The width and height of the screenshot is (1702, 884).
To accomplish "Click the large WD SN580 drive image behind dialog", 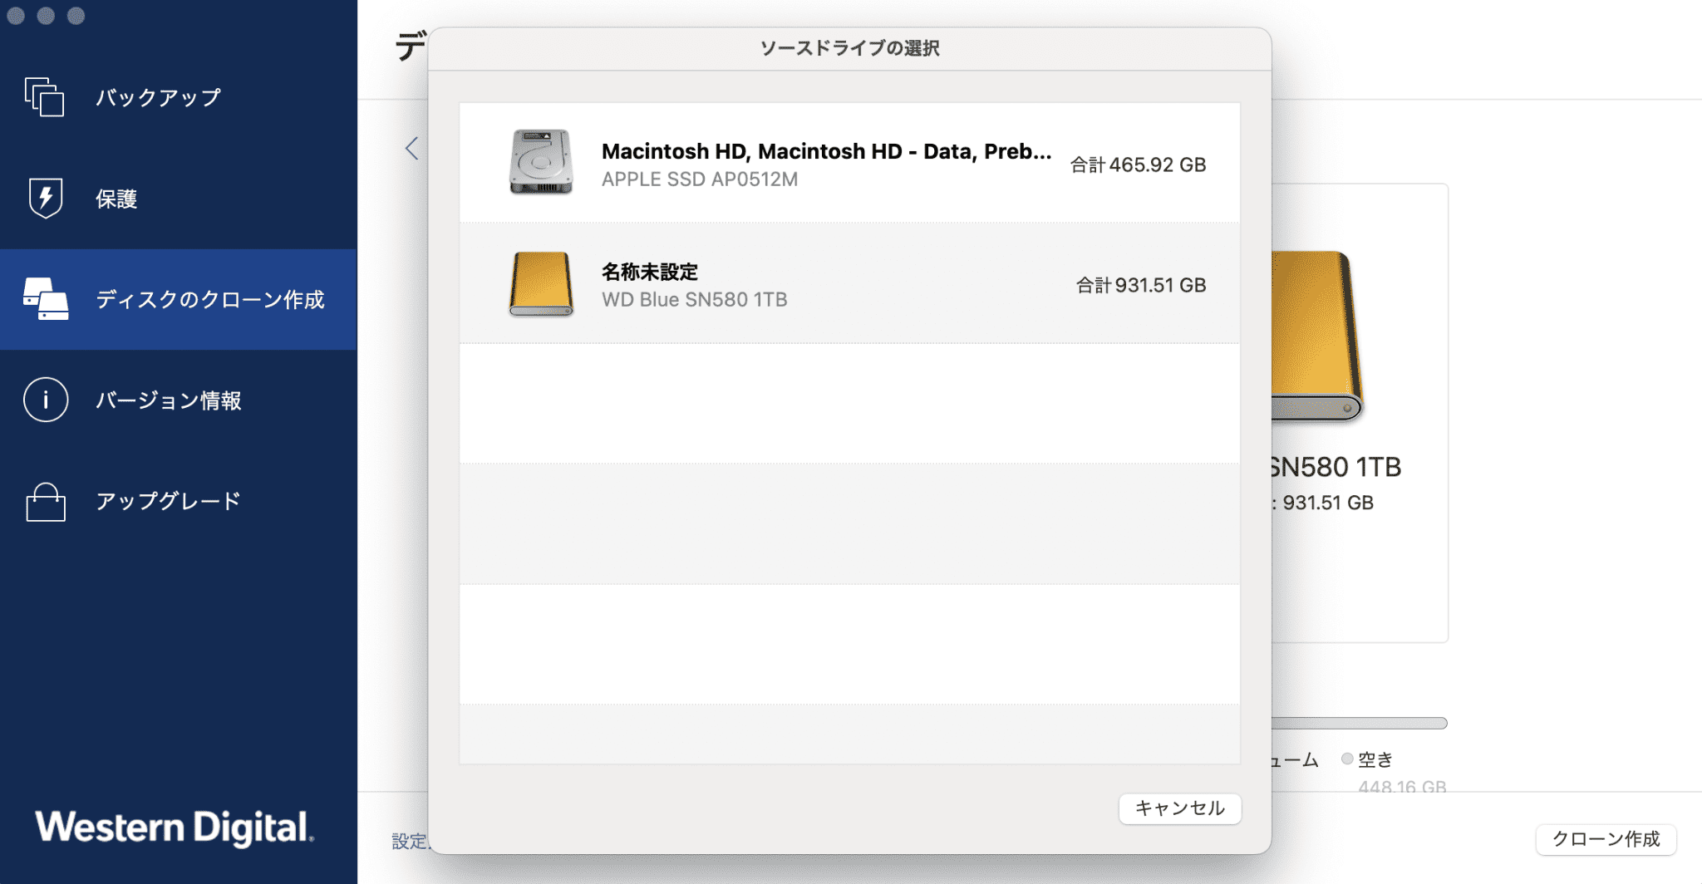I will click(x=1317, y=336).
